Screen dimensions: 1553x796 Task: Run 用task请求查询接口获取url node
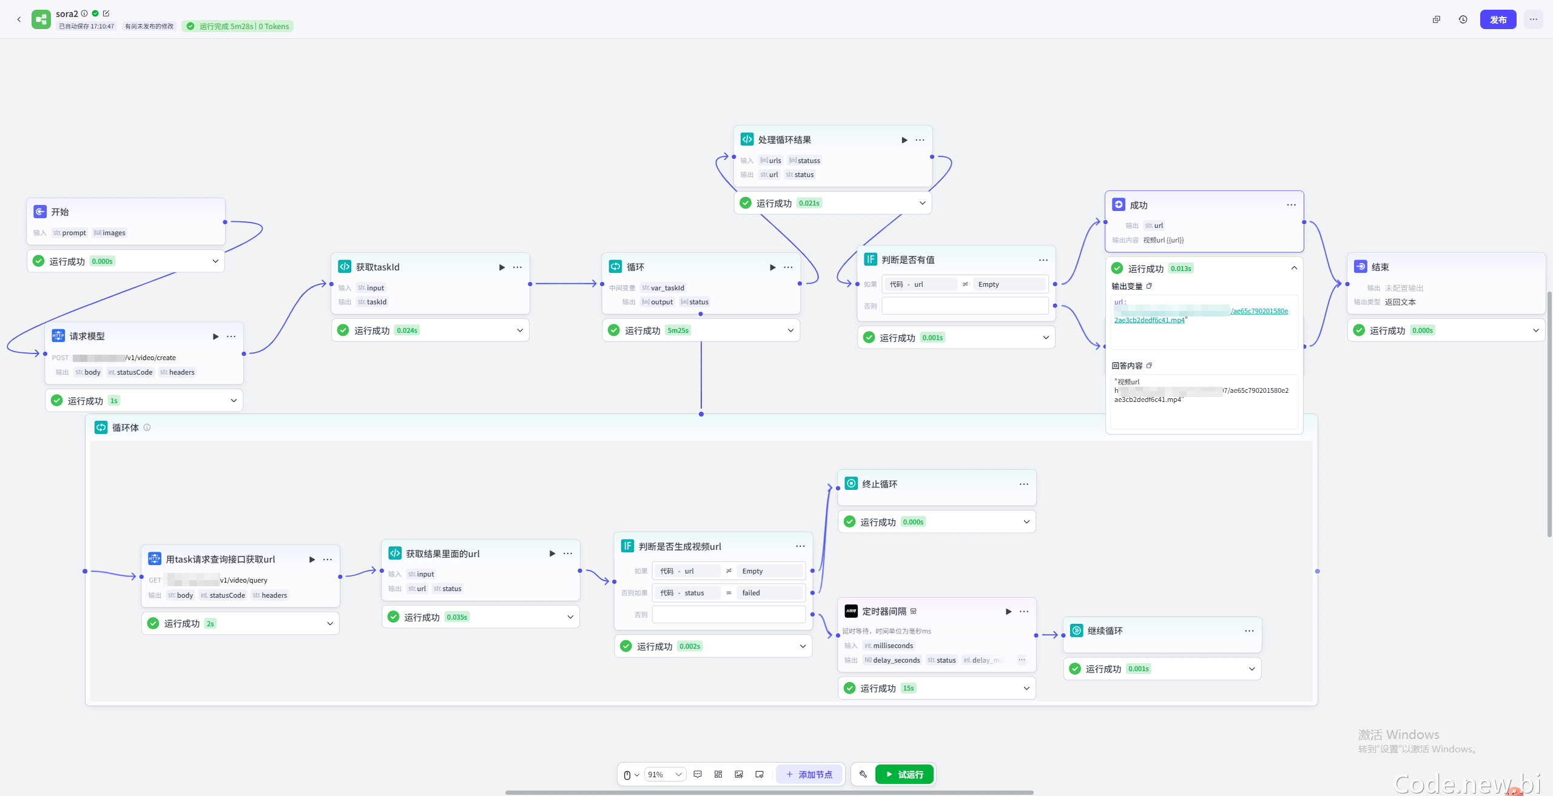312,560
